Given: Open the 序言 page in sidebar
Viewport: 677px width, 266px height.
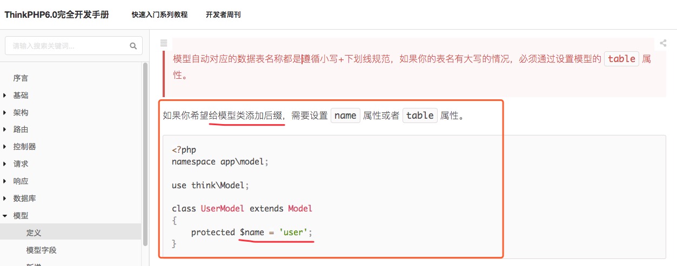Looking at the screenshot, I should point(21,78).
